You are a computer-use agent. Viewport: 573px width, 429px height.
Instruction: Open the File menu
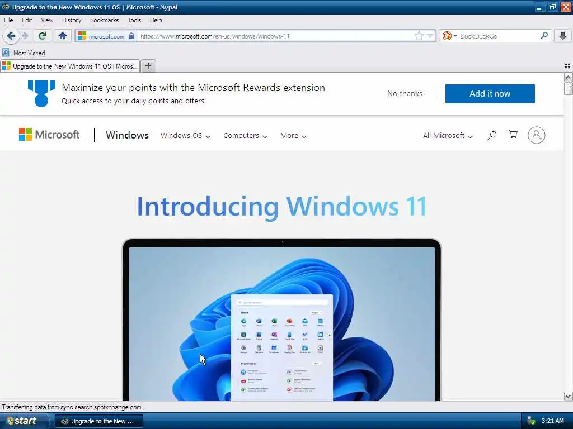click(x=8, y=21)
